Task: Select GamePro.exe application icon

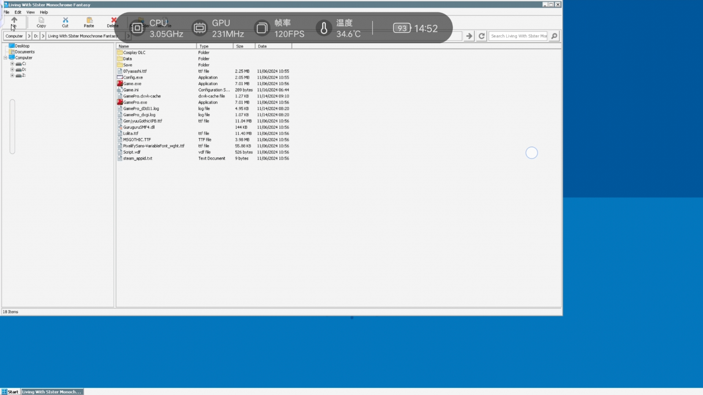Action: coord(120,102)
